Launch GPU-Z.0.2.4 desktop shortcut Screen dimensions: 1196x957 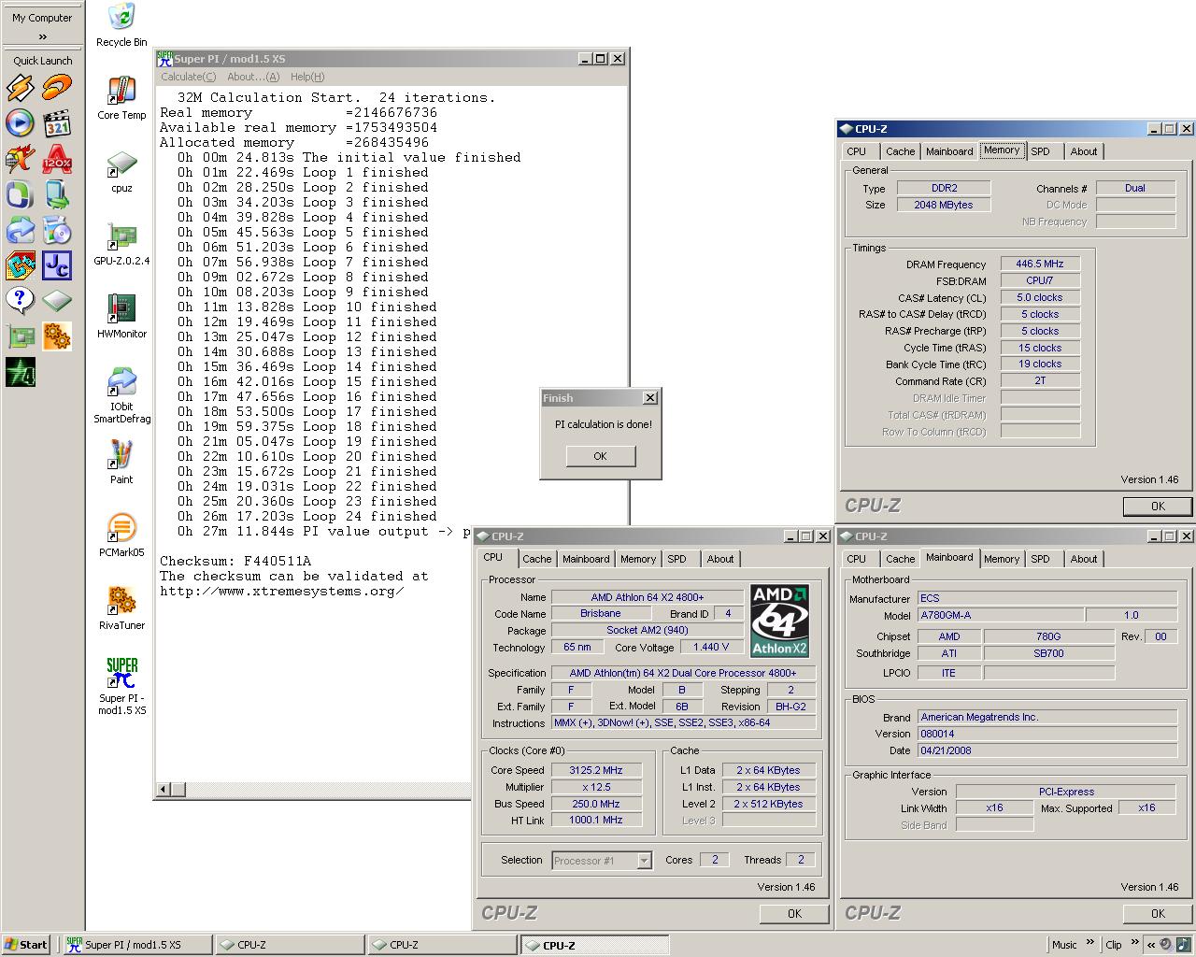[121, 244]
